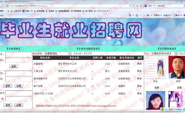Screen dimensions: 185x113
Task: Select the index browser tab
Action: pyautogui.click(x=20, y=15)
